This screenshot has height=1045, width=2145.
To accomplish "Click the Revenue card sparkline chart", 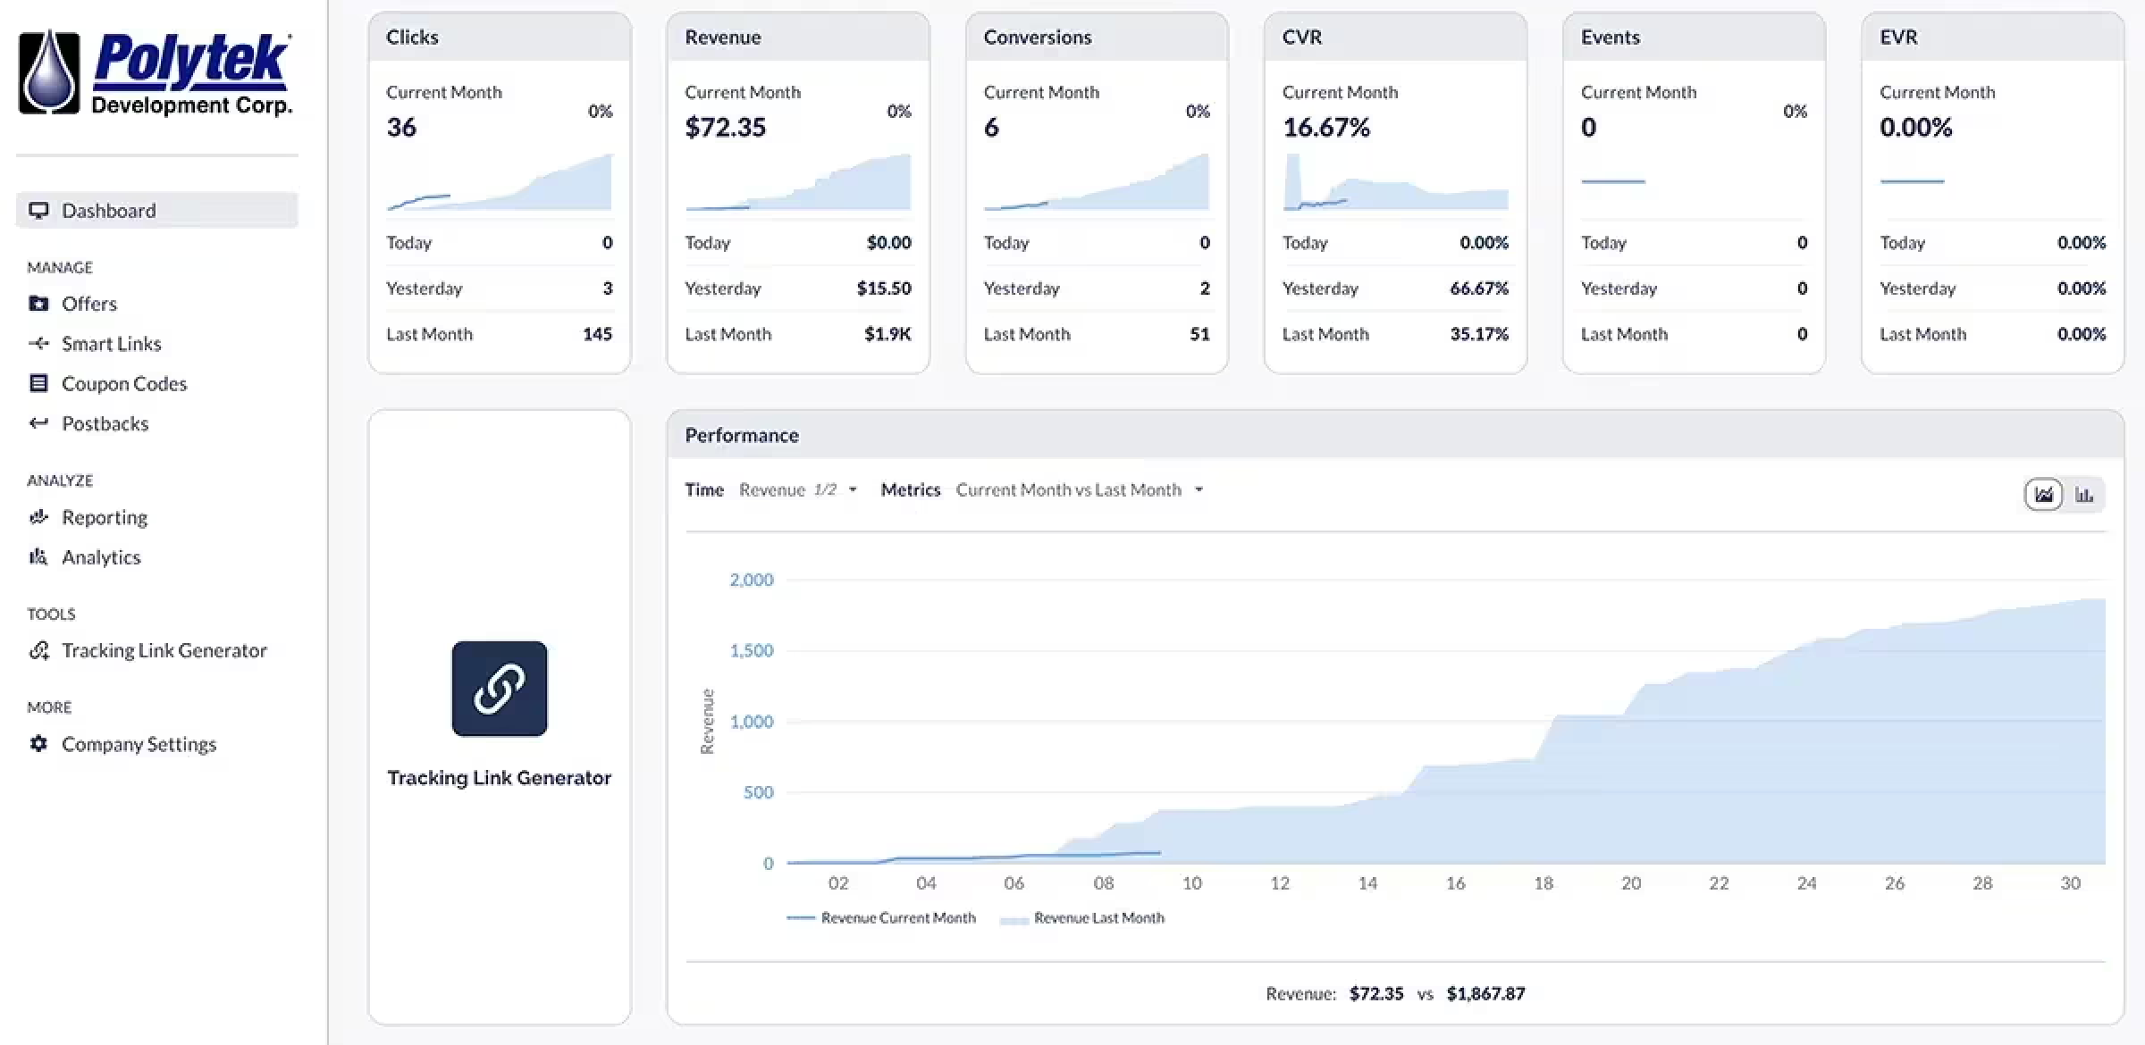I will (797, 183).
